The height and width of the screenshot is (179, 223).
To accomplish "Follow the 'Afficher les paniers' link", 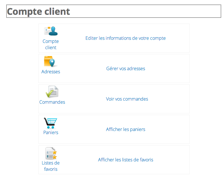I will (x=126, y=129).
